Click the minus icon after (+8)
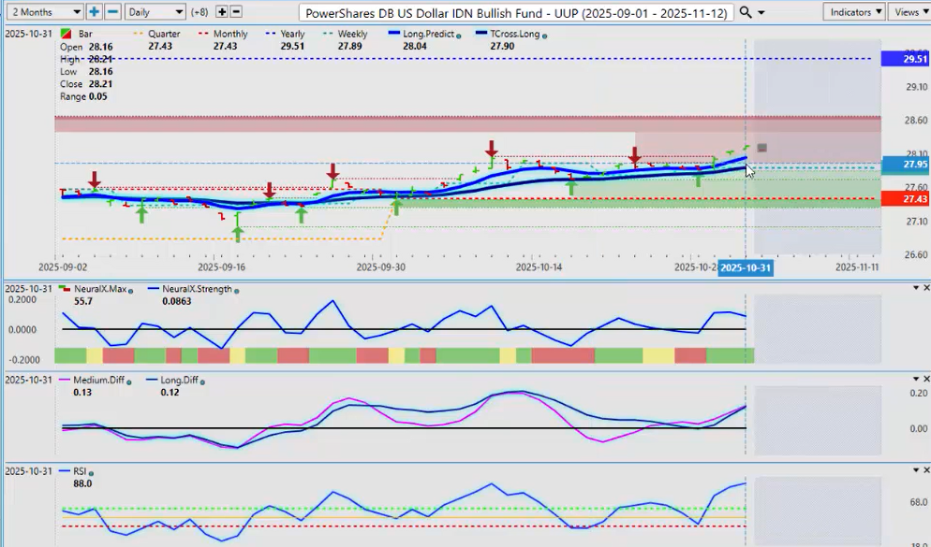The height and width of the screenshot is (547, 931). [236, 12]
